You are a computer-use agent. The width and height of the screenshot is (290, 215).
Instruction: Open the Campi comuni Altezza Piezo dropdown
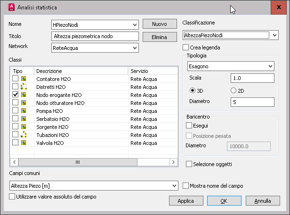pyautogui.click(x=174, y=186)
